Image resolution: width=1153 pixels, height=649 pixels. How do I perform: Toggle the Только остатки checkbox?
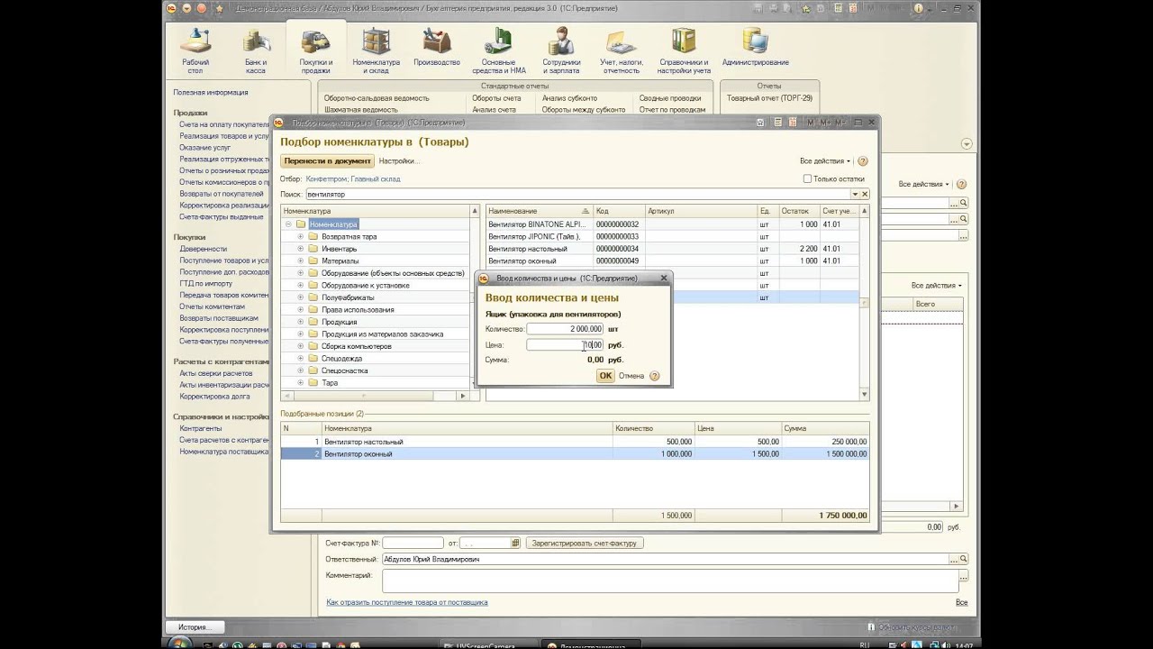(807, 178)
